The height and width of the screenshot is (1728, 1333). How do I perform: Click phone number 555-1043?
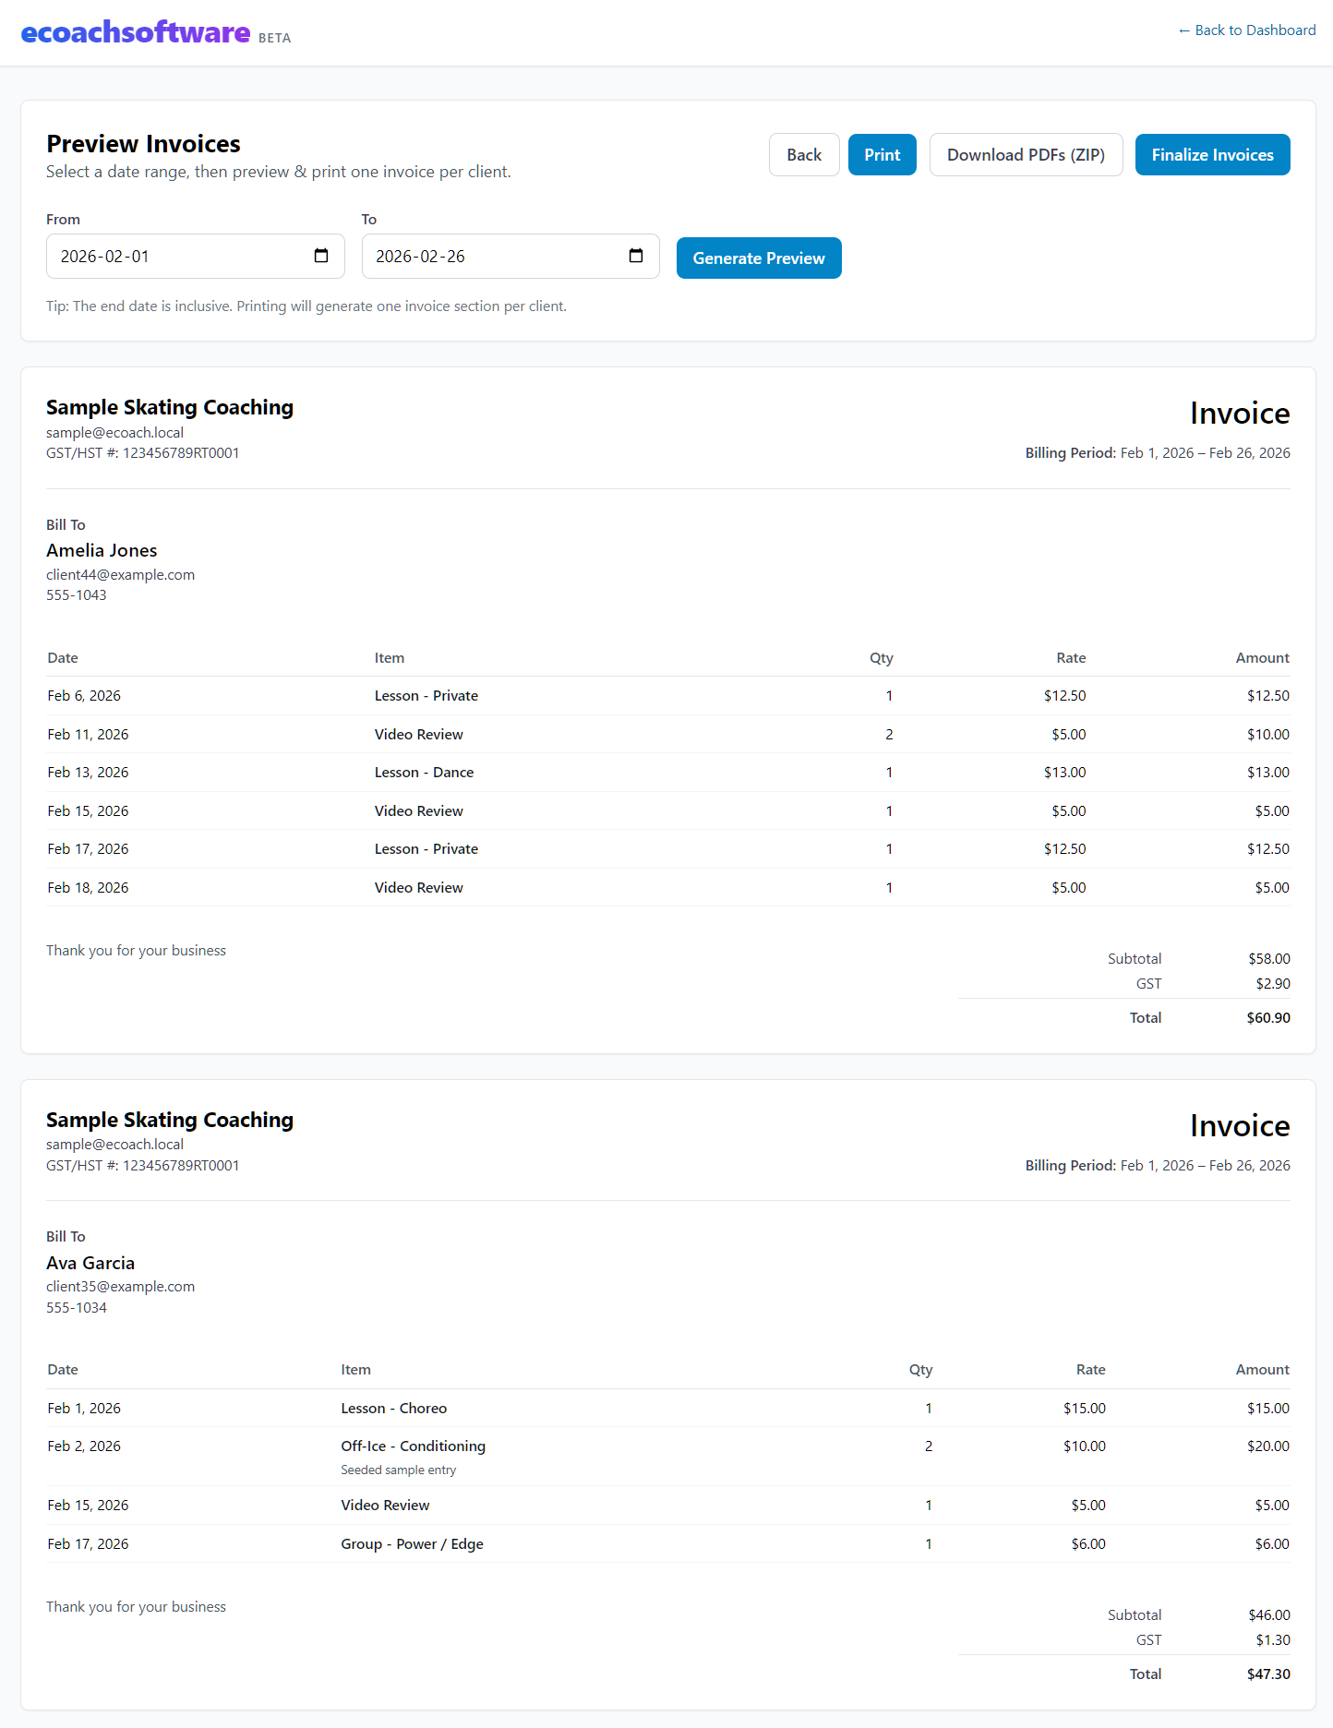coord(77,595)
